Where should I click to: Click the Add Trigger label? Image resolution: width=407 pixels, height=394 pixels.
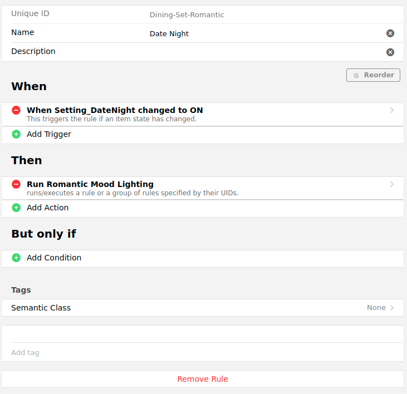pyautogui.click(x=49, y=134)
